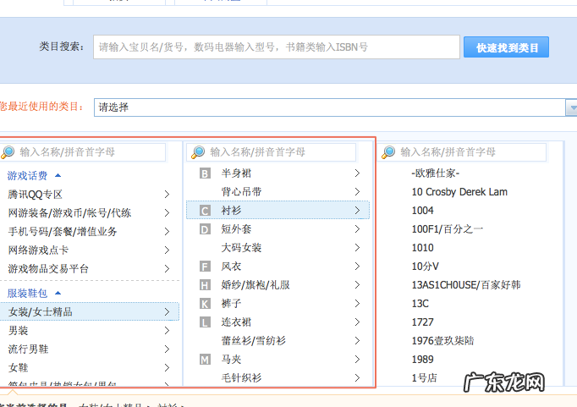Expand the 连衣裙 subcategory arrow
Image resolution: width=577 pixels, height=407 pixels.
click(358, 322)
